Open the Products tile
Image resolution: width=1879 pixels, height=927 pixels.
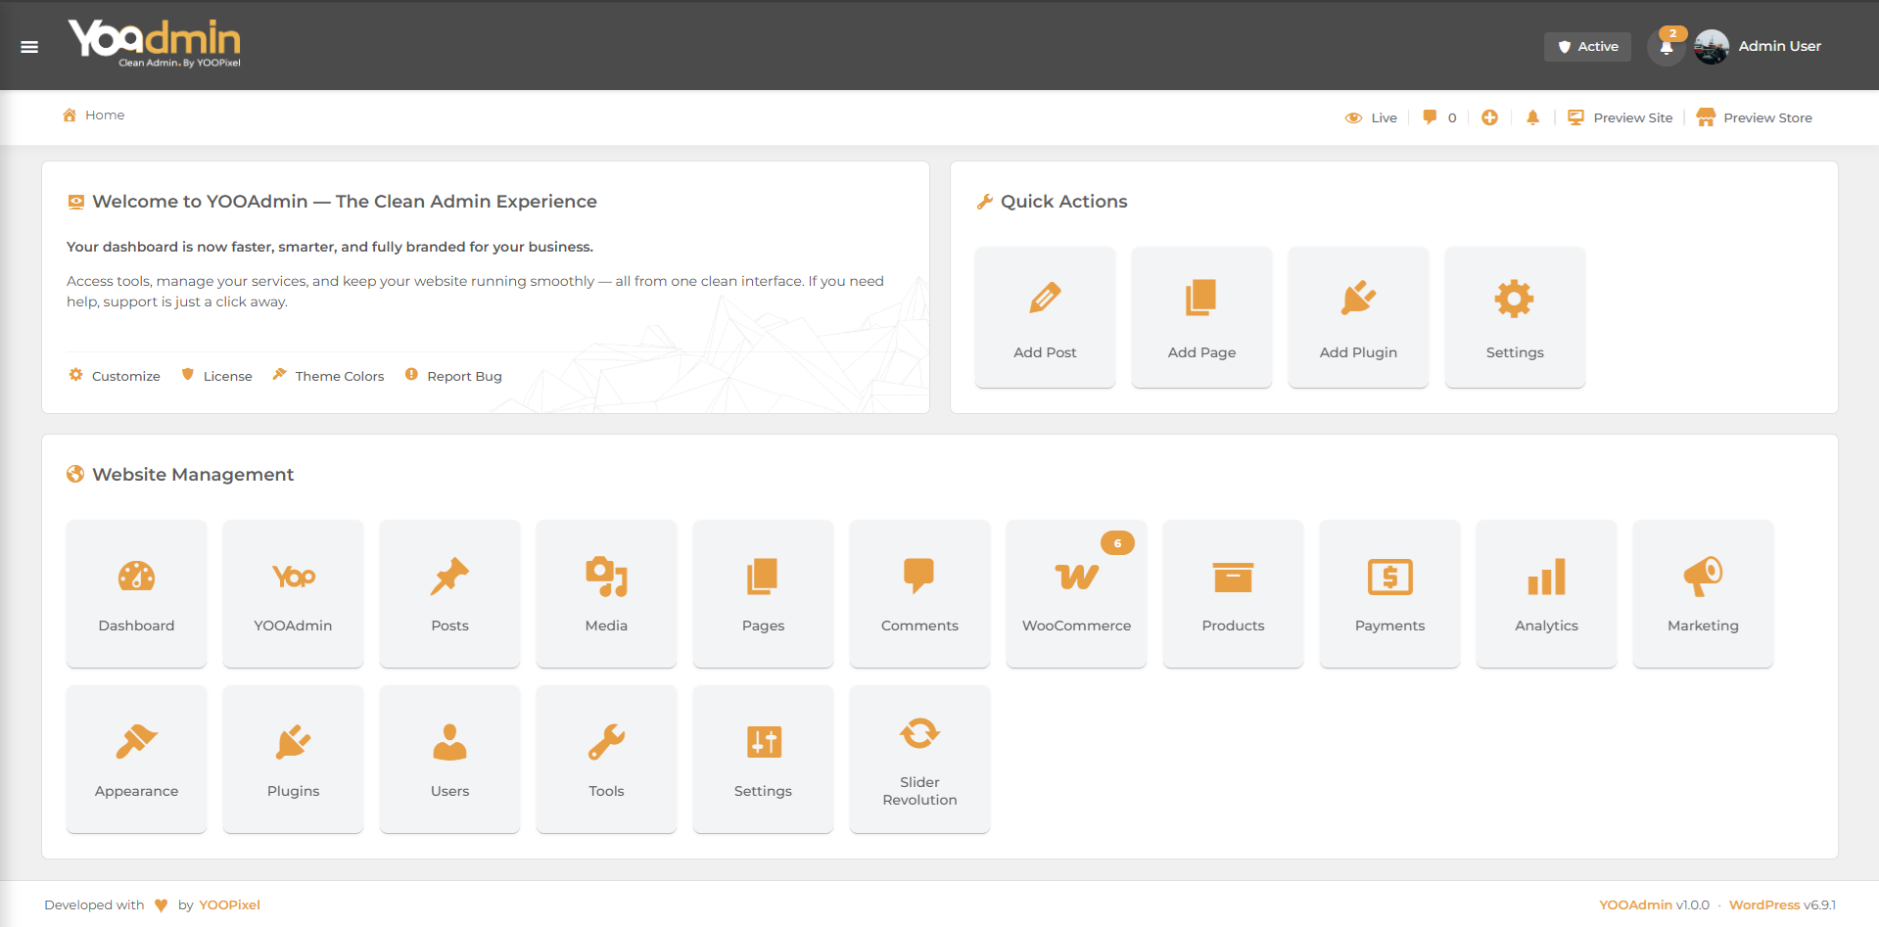pyautogui.click(x=1233, y=594)
